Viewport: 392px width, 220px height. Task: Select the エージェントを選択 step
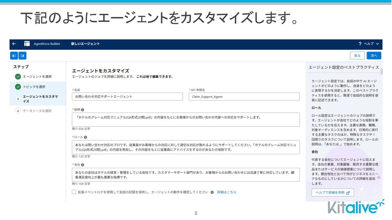[38, 77]
